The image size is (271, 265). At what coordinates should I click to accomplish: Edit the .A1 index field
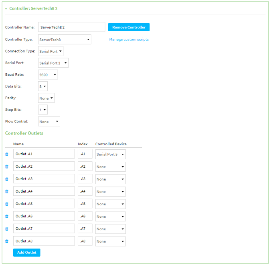(x=85, y=154)
